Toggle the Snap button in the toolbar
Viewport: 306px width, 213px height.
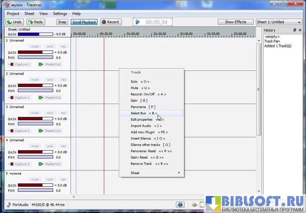62,22
